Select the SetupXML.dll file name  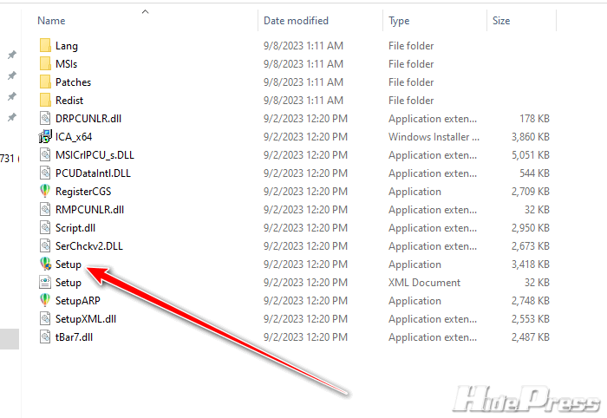[85, 319]
